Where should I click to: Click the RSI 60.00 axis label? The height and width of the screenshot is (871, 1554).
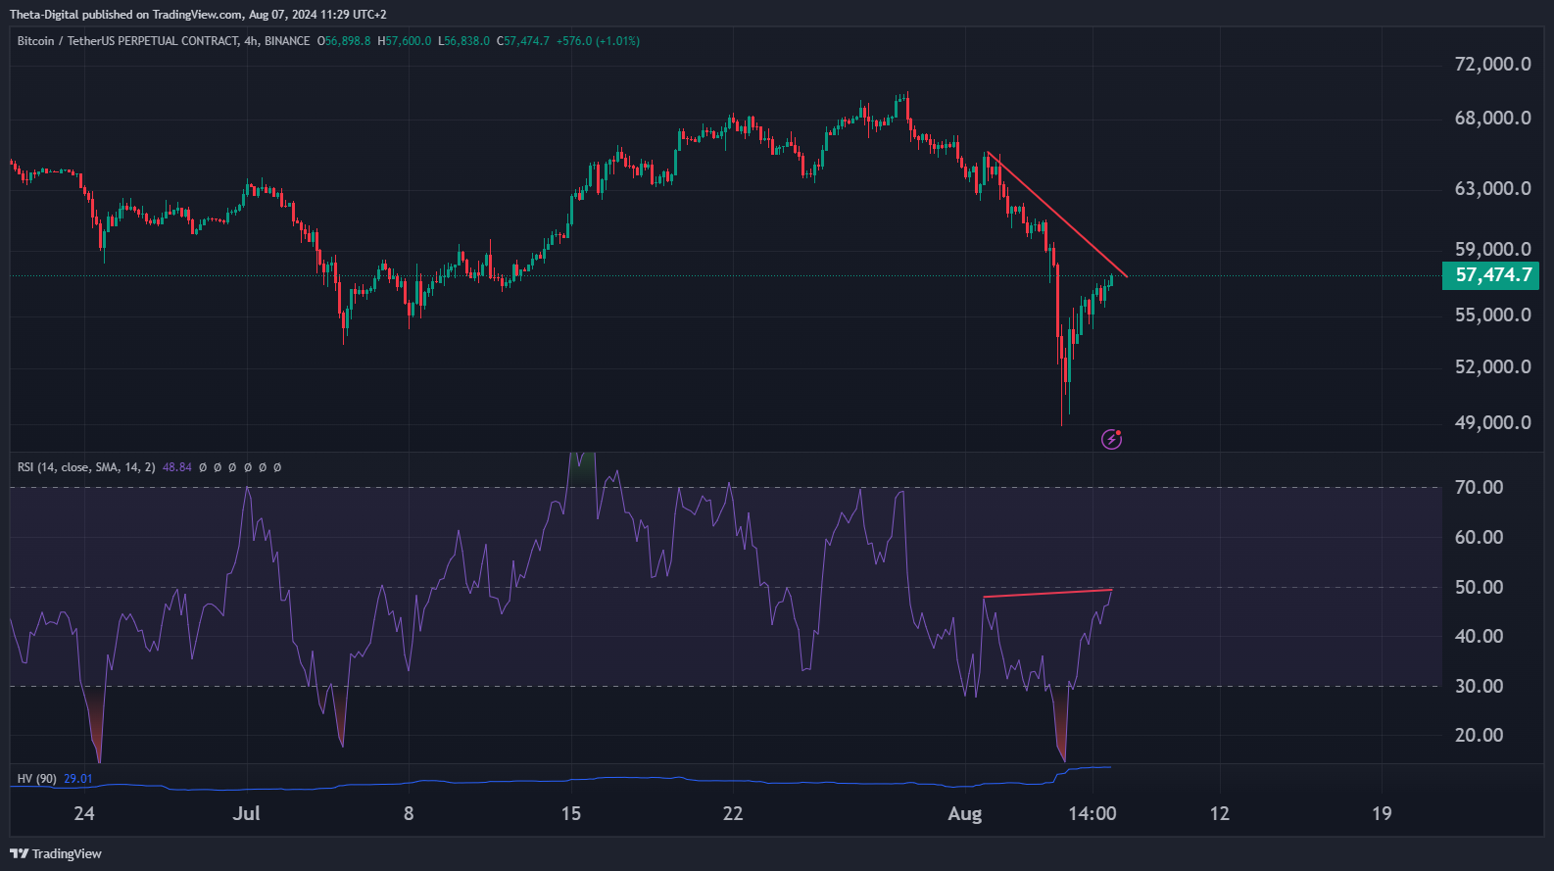(x=1479, y=537)
